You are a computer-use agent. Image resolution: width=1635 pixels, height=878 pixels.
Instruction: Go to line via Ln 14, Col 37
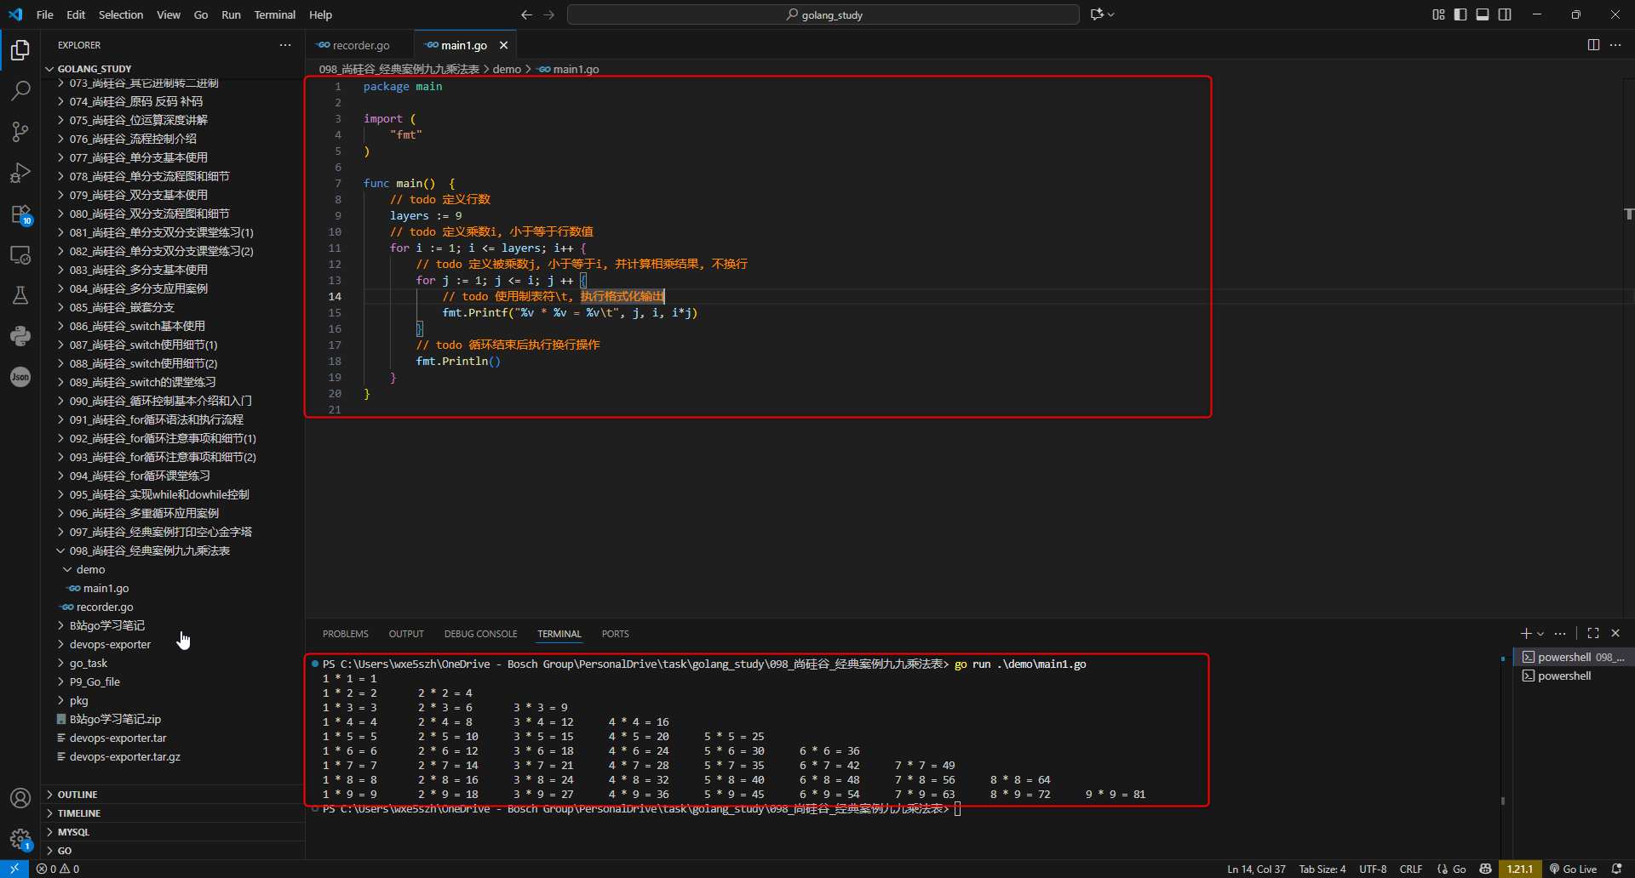coord(1256,869)
